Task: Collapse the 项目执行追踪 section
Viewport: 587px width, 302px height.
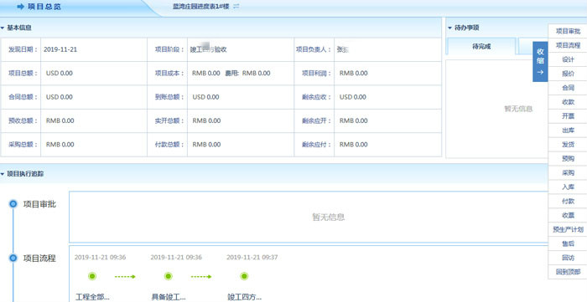Action: coord(3,174)
